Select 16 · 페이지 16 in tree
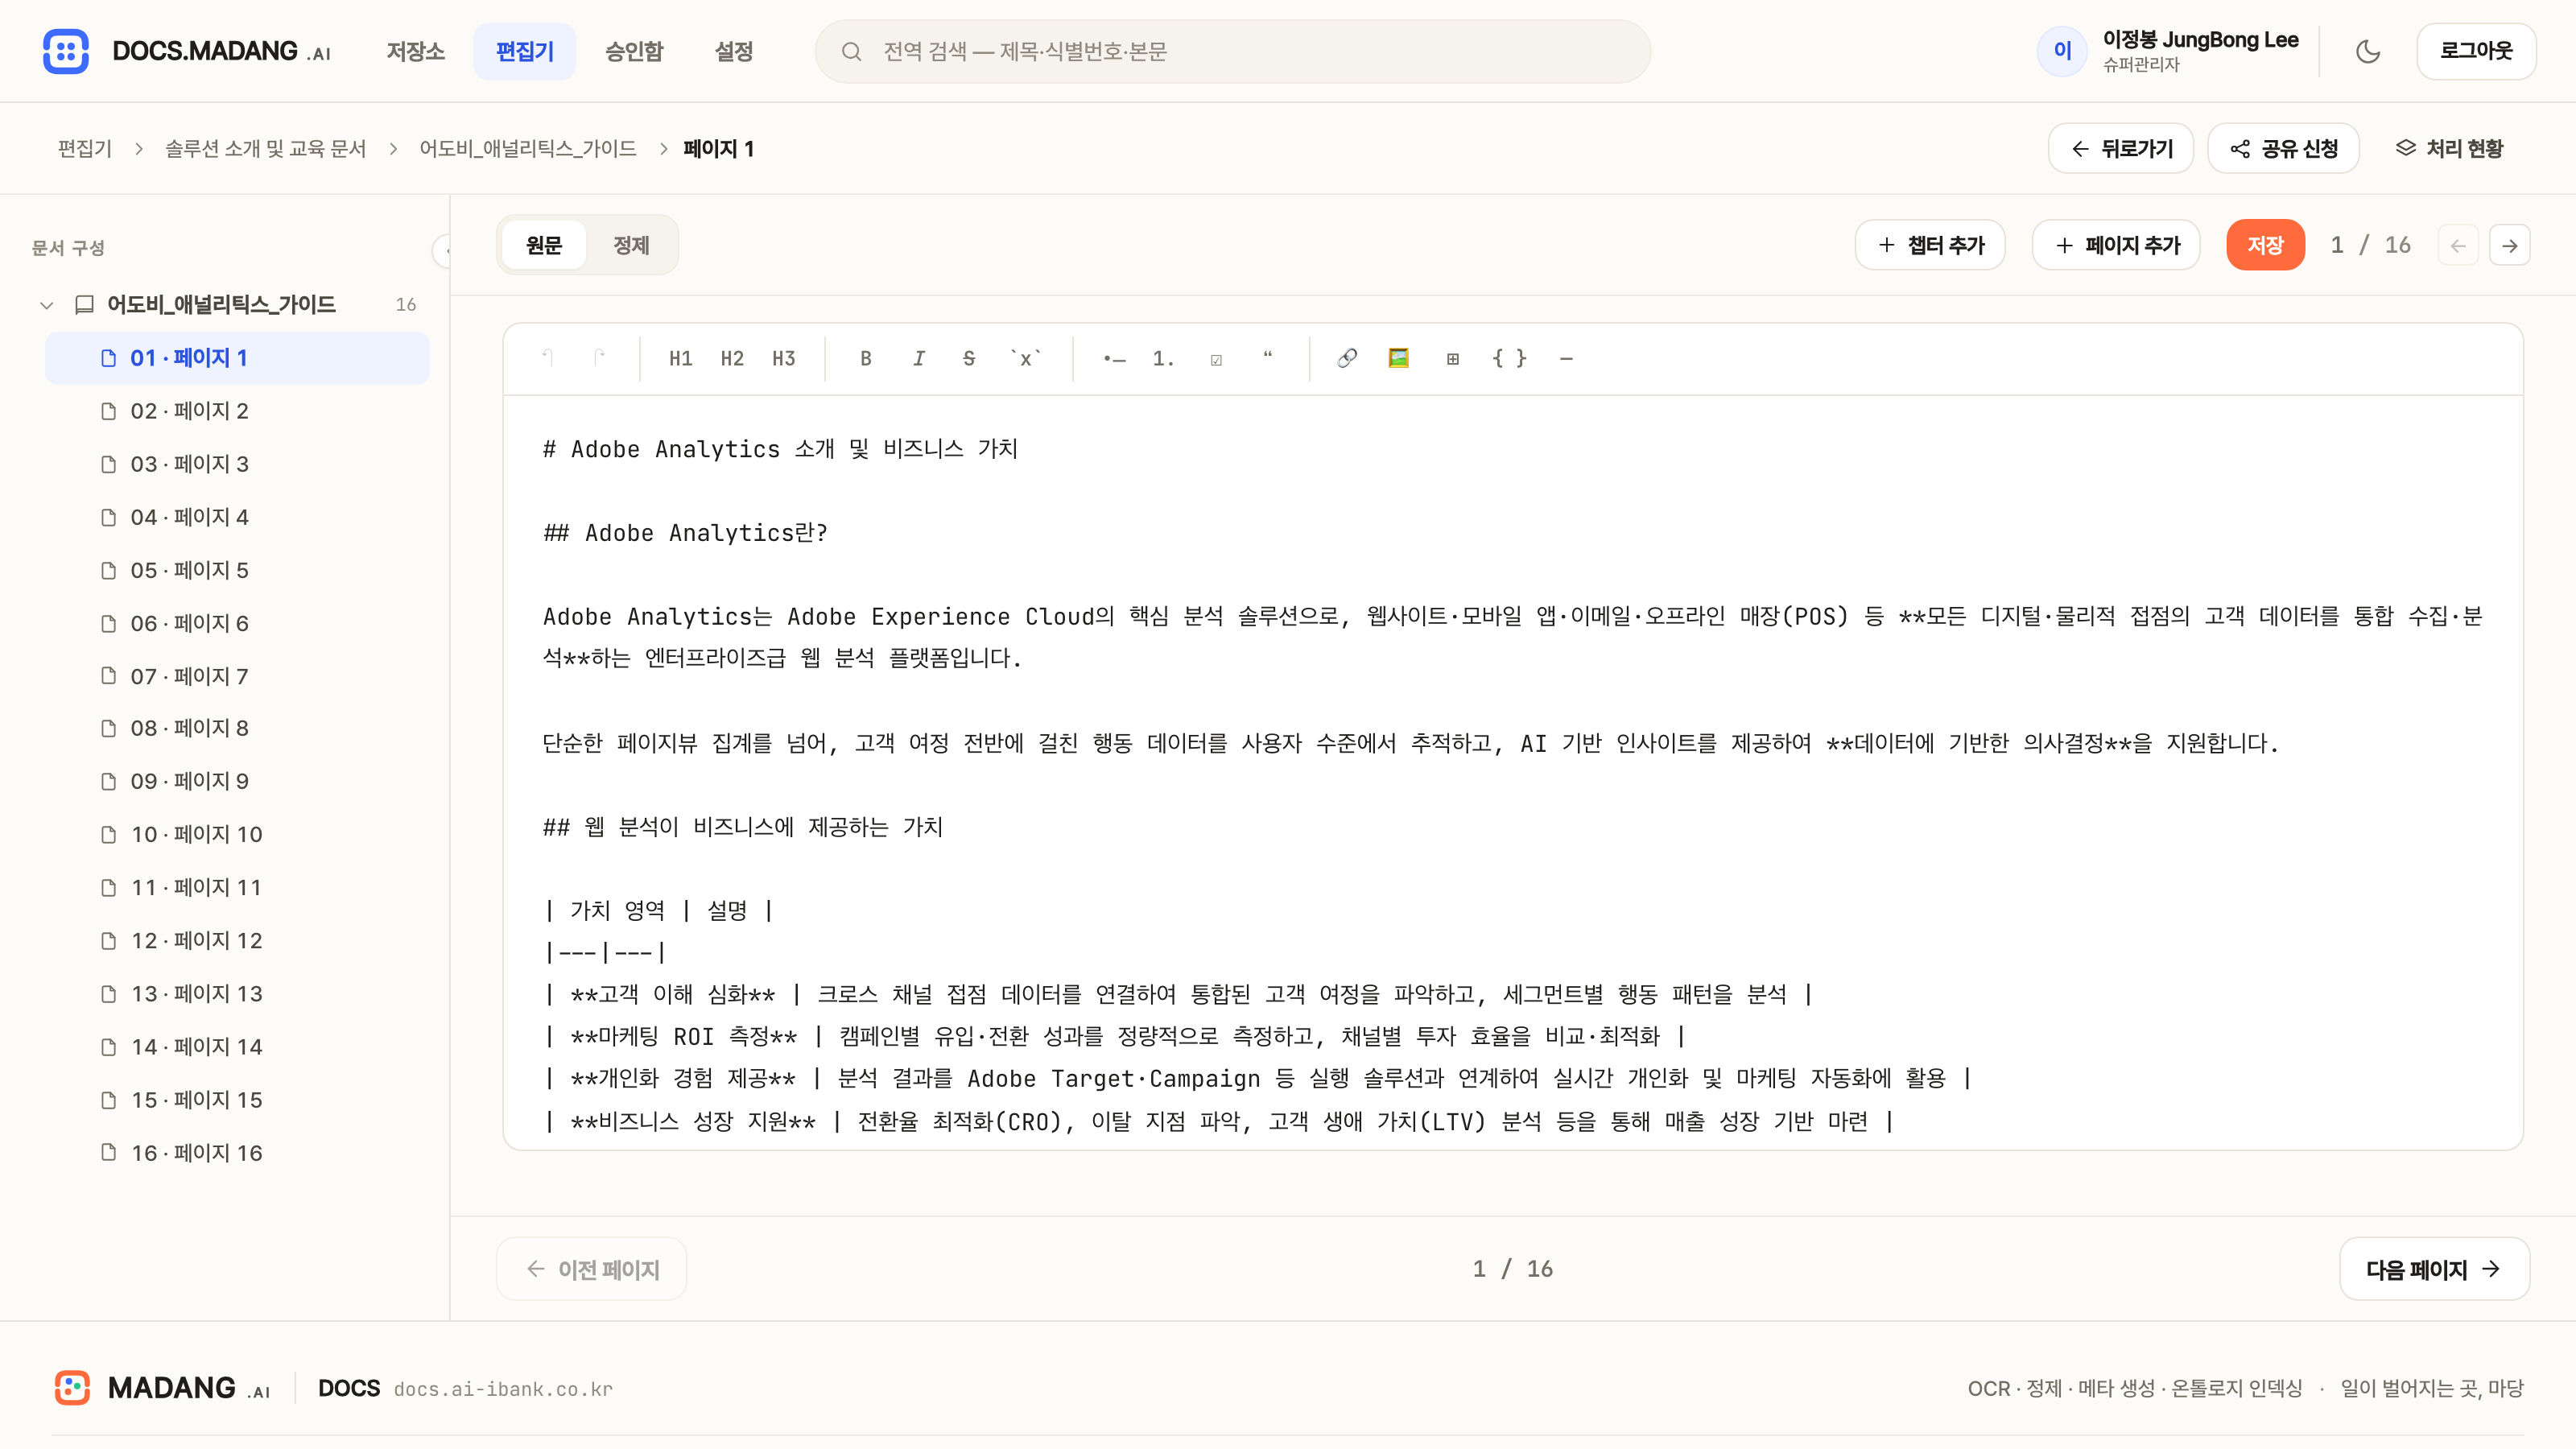This screenshot has width=2576, height=1449. pos(237,1152)
